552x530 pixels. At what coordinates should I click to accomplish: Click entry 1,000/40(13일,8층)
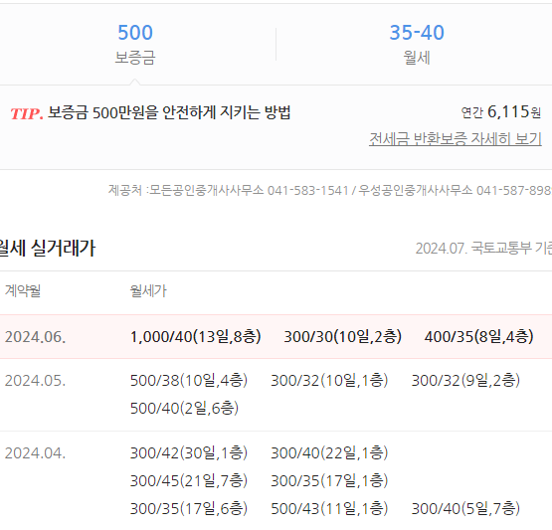(196, 336)
